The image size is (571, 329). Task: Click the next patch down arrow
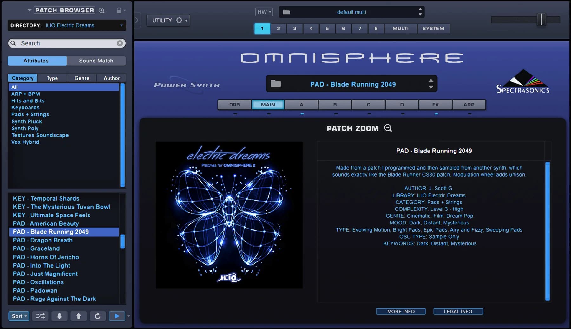tap(59, 316)
